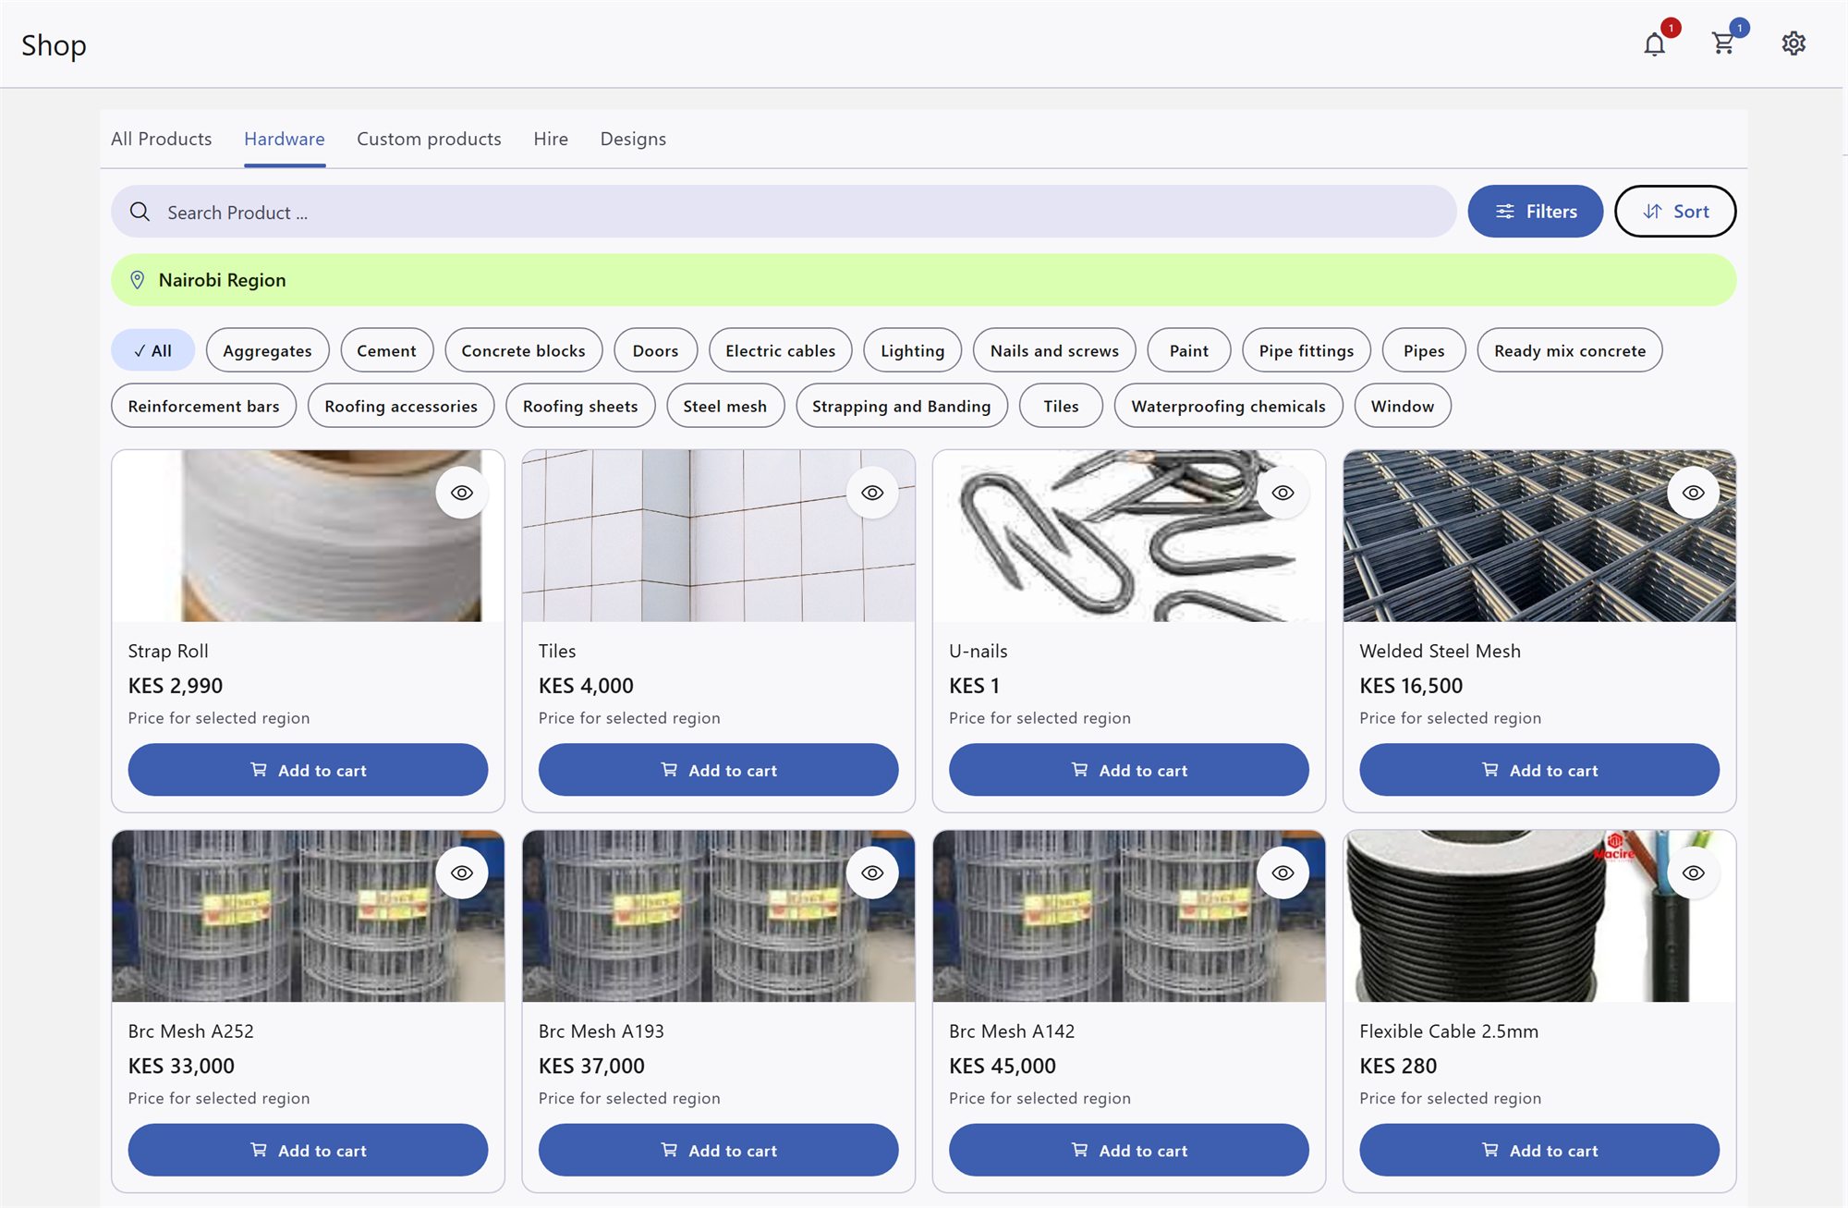Click the Brc Mesh A193 product title
The image size is (1848, 1208).
[x=601, y=1031]
